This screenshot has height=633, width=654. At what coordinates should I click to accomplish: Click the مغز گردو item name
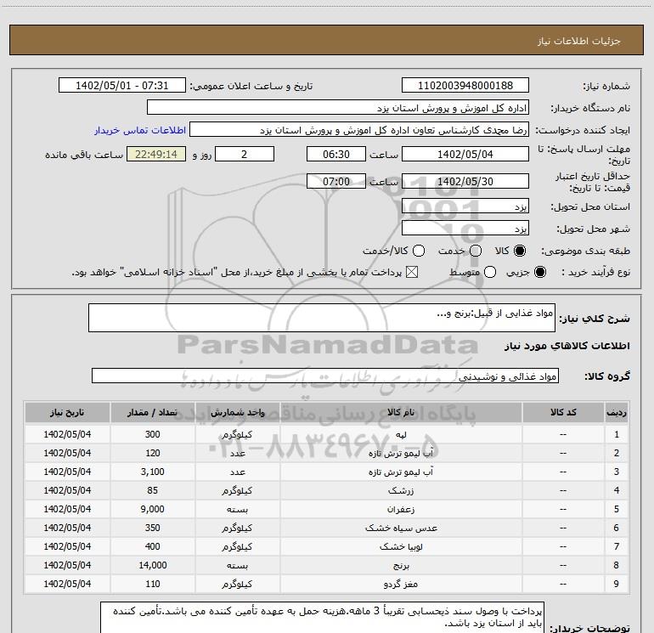[x=401, y=584]
